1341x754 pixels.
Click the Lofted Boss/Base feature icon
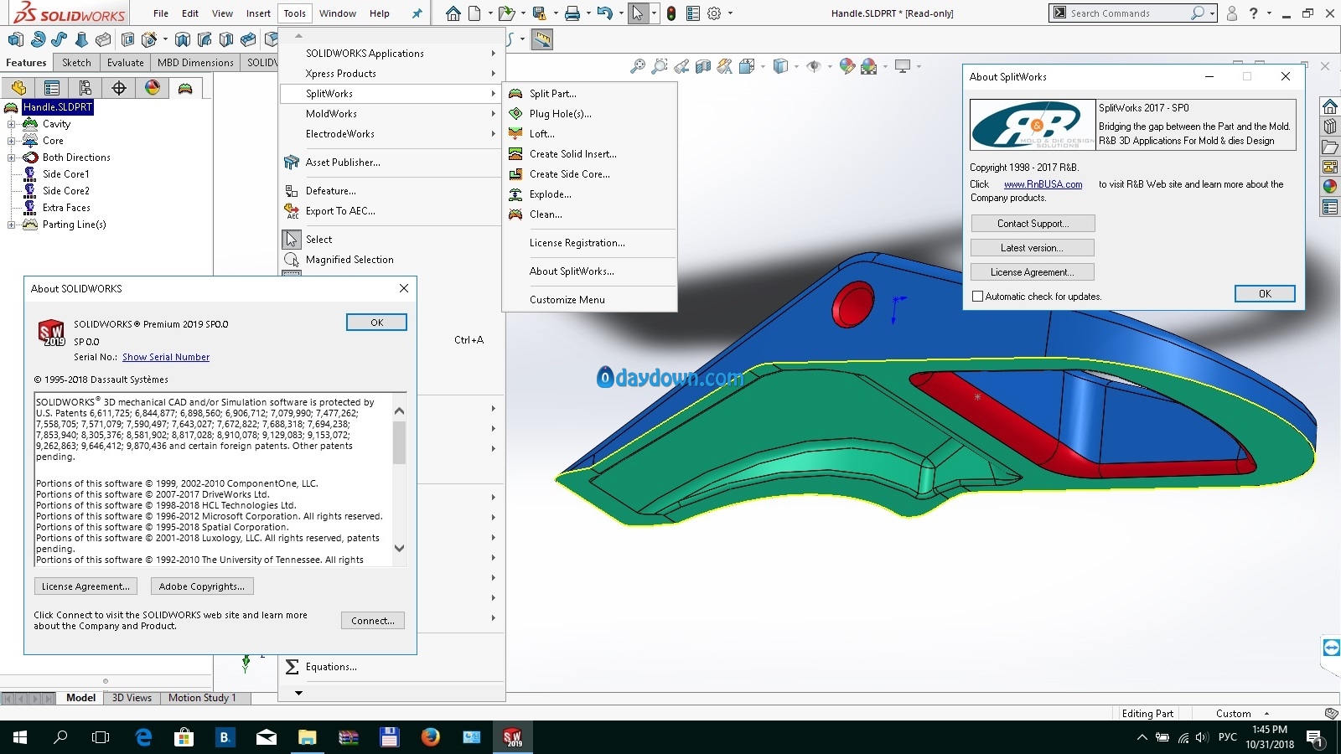(81, 39)
